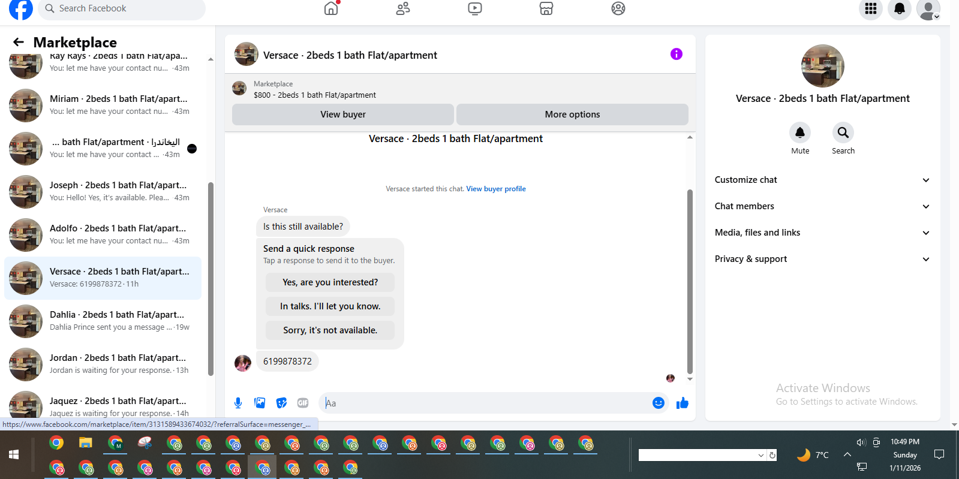Open File Explorer from the taskbar
The image size is (959, 479).
[86, 443]
